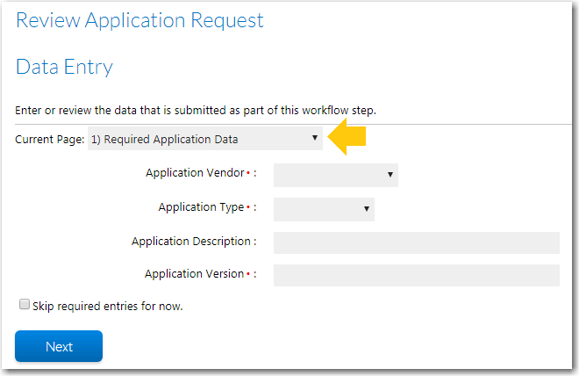This screenshot has width=579, height=376.
Task: Click the Current Page dropdown arrow
Action: tap(315, 138)
